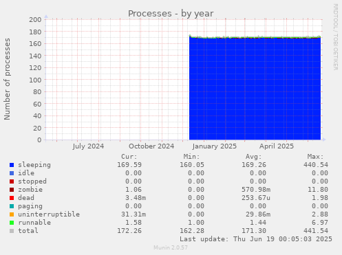The height and width of the screenshot is (255, 342).
Task: Click sleeping current value 169.59
Action: (x=129, y=165)
